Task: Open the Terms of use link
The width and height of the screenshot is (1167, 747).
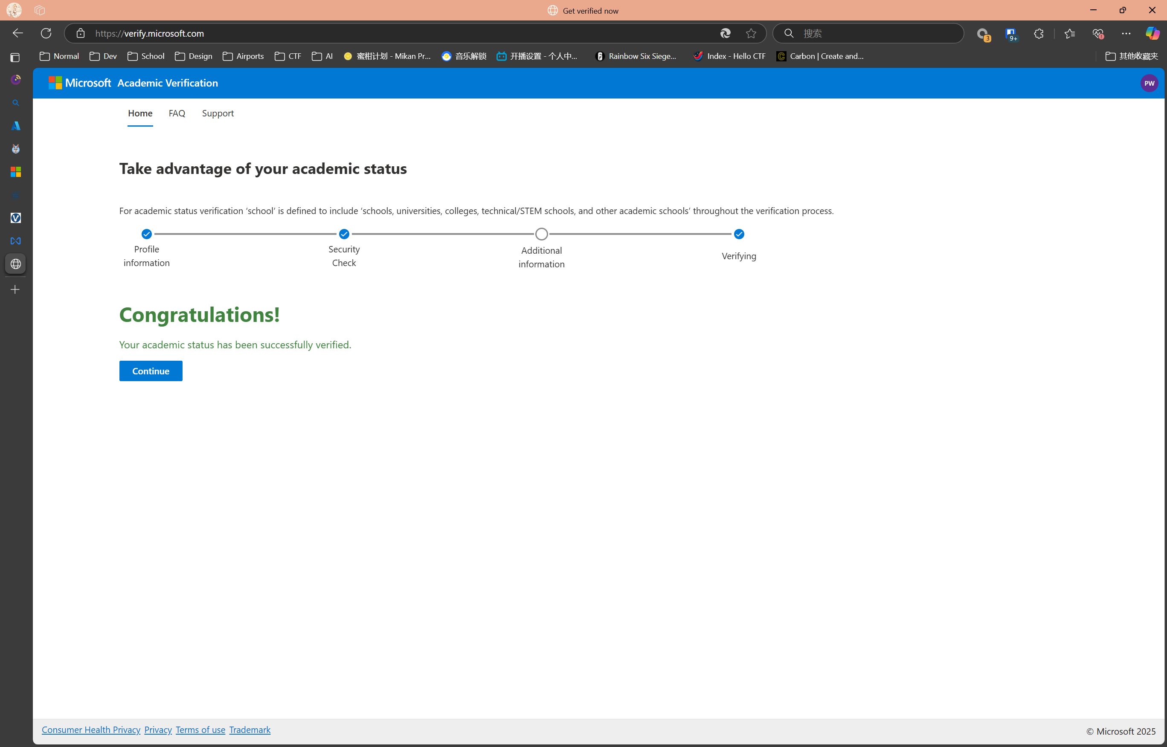Action: [x=200, y=730]
